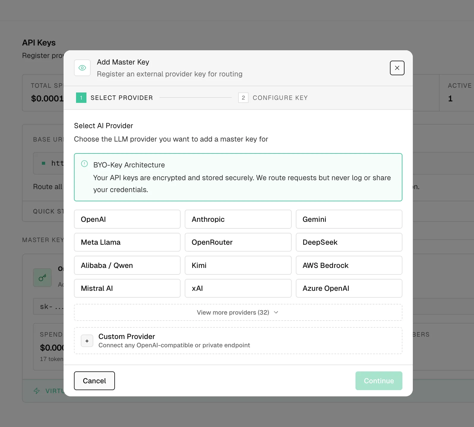Click the API Keys page heading
This screenshot has height=427, width=474.
tap(39, 43)
